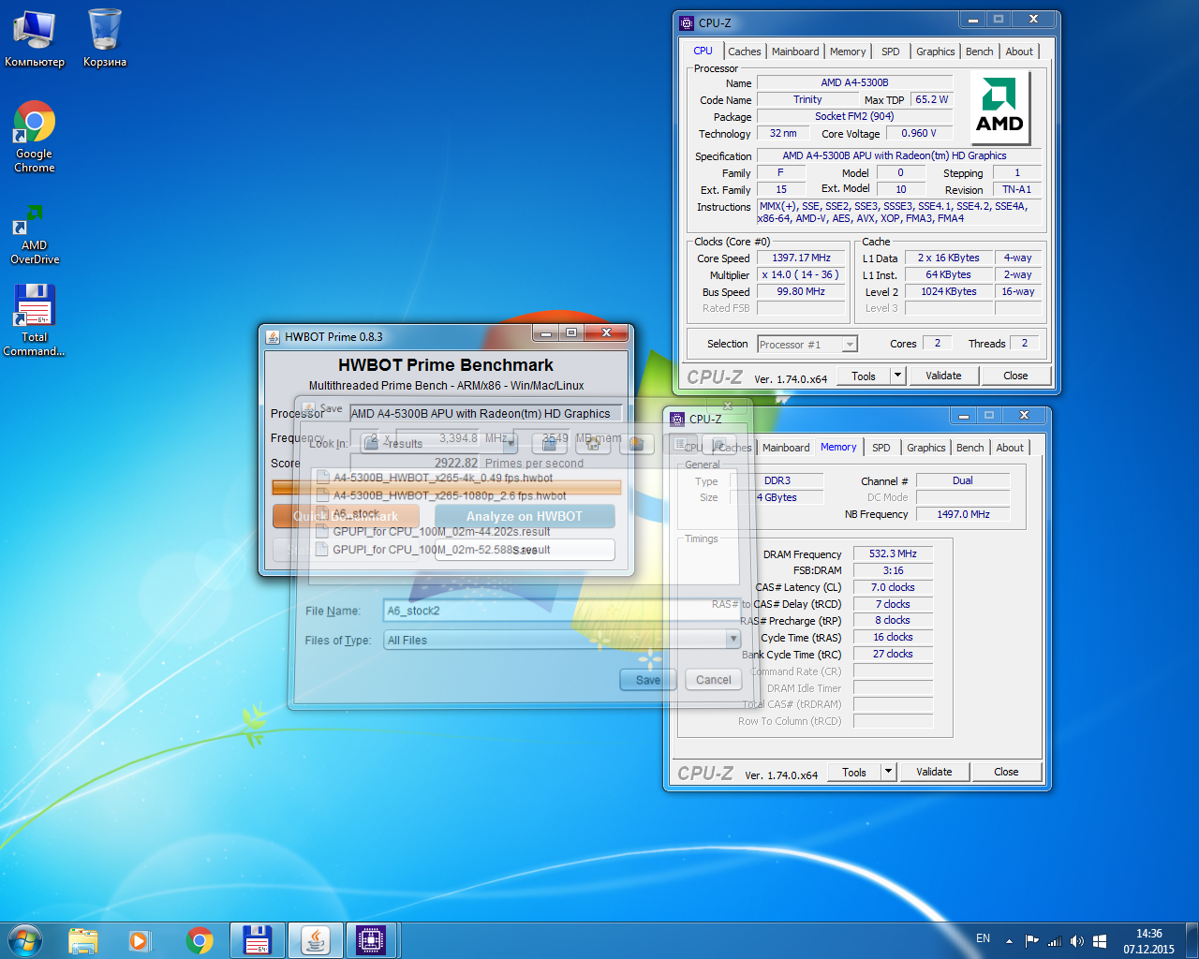
Task: Select GPUPI 02m-52.588s.result file
Action: 441,550
